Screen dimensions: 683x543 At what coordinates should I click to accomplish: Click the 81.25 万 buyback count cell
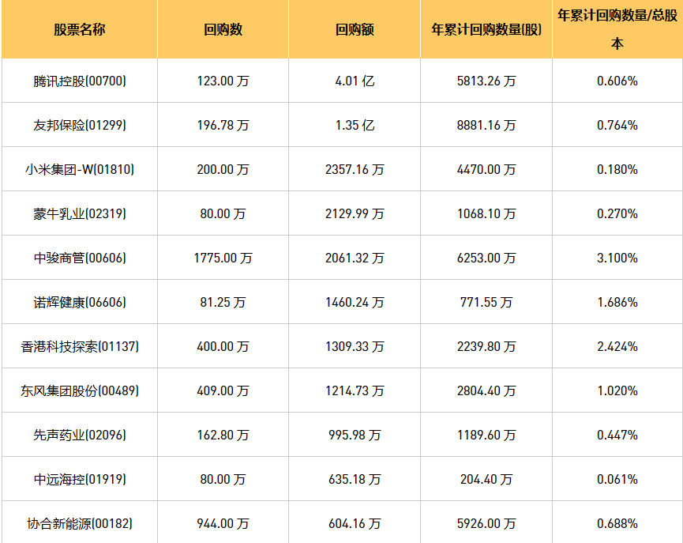point(223,302)
